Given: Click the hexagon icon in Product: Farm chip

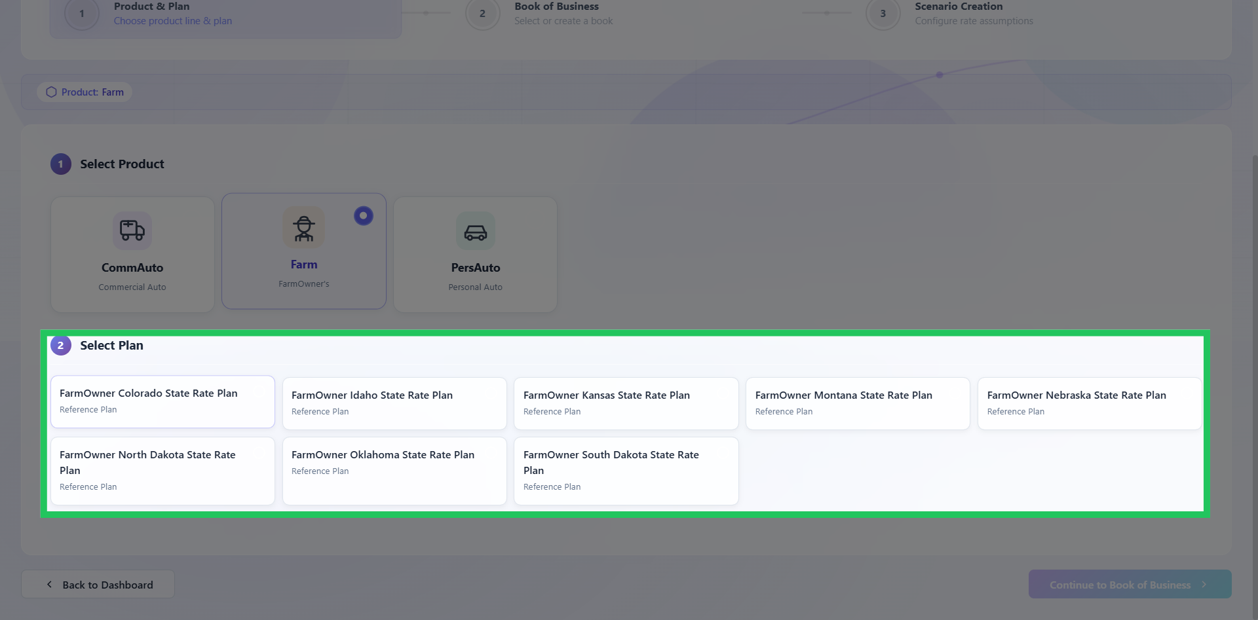Looking at the screenshot, I should coord(51,92).
